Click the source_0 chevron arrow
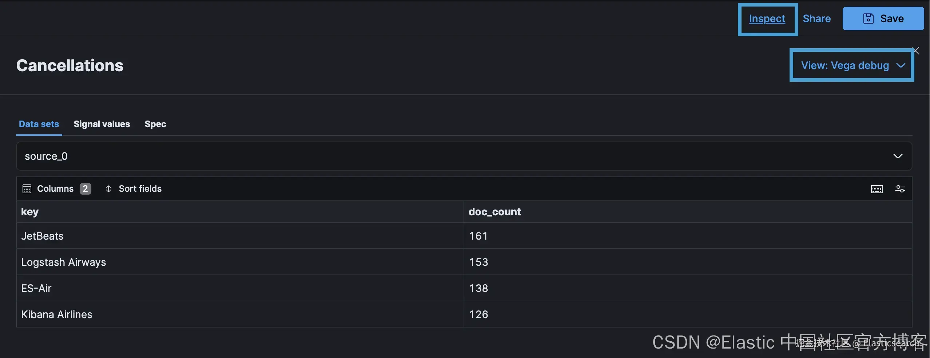This screenshot has width=930, height=358. (x=898, y=156)
